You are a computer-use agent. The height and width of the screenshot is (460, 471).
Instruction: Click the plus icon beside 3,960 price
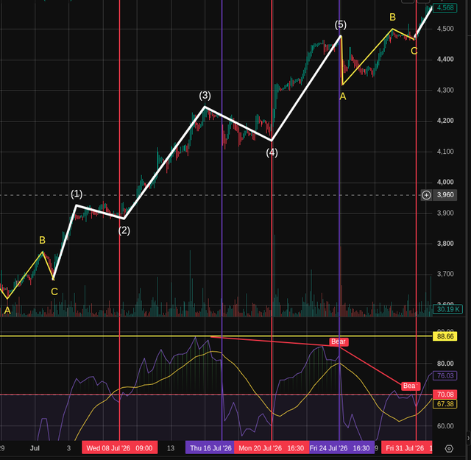(426, 195)
